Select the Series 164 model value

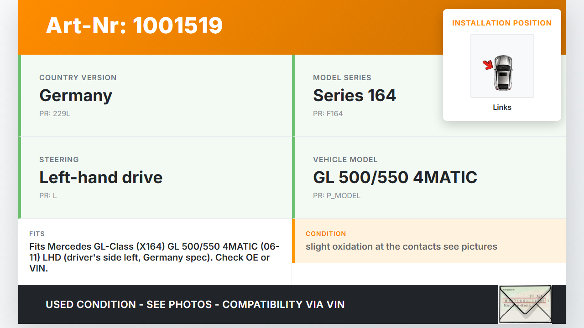click(x=355, y=95)
